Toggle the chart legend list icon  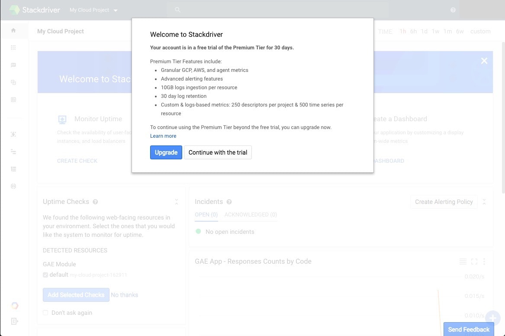pyautogui.click(x=463, y=262)
